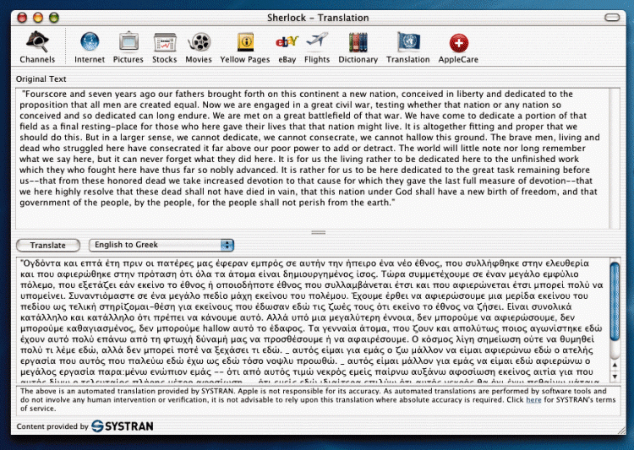Screen dimensions: 634x450
Task: Click the SYSTRAN logo
Action: tap(122, 426)
